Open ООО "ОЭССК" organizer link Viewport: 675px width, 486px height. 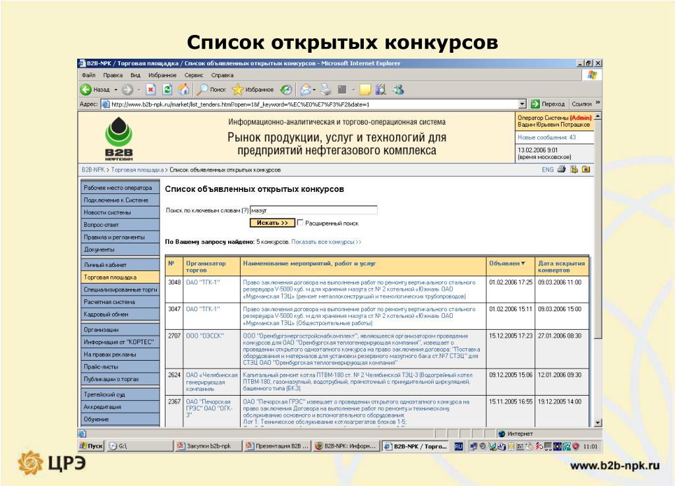205,336
